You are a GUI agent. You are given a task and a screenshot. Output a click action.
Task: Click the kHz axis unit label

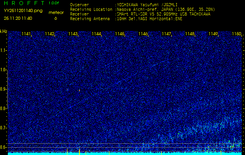pos(4,31)
